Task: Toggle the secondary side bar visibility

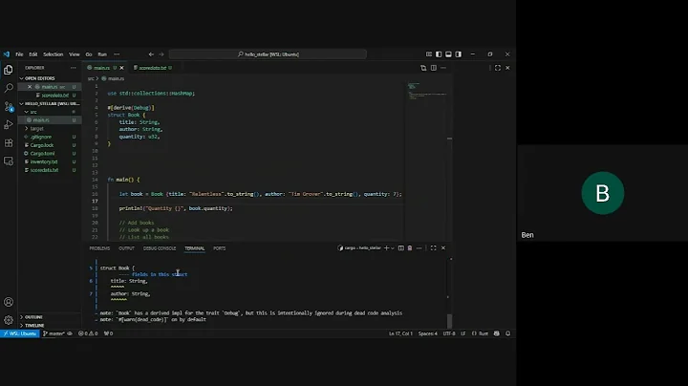Action: tap(459, 54)
